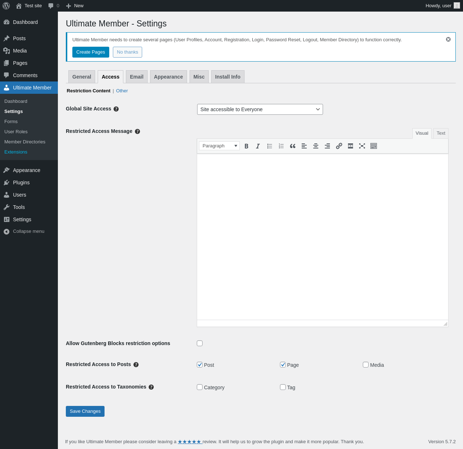Show help for Global Site Access
This screenshot has height=449, width=463.
tap(116, 109)
